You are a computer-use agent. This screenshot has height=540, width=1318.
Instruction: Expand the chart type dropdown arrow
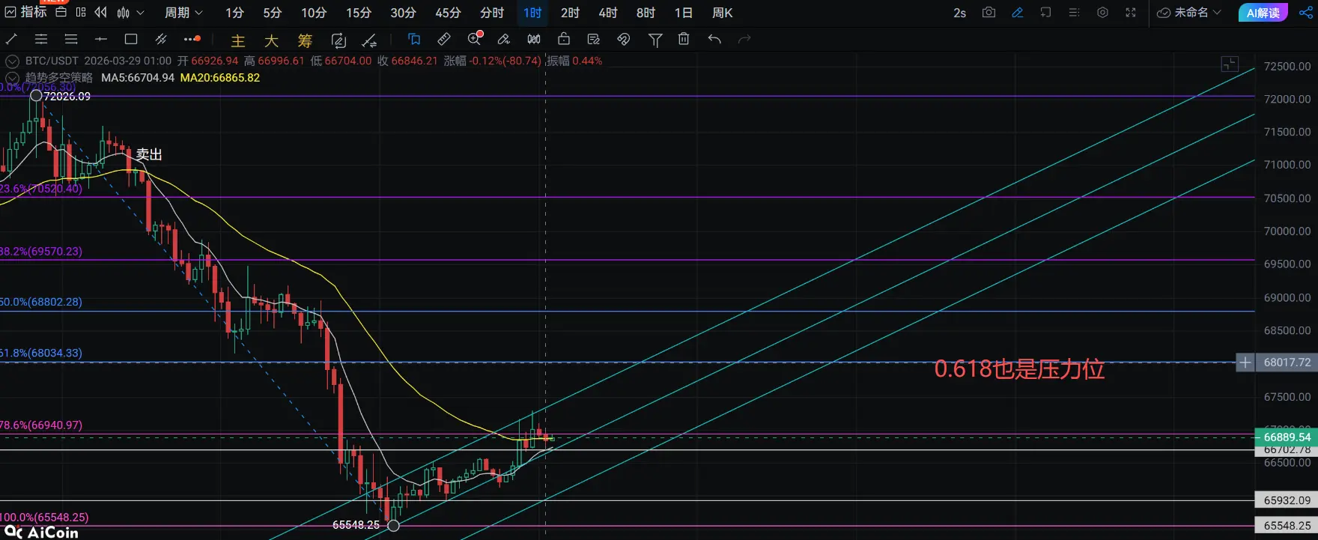tap(140, 13)
